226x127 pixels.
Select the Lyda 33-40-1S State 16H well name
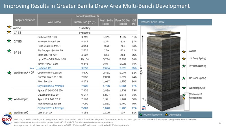(52, 59)
